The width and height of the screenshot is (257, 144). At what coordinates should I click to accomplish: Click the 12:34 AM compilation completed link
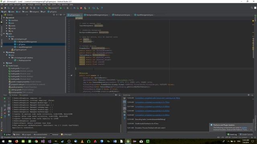[157, 98]
